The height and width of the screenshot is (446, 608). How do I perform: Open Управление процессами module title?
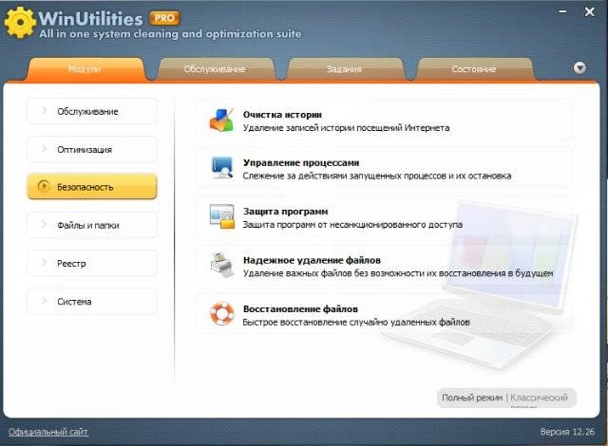click(301, 162)
